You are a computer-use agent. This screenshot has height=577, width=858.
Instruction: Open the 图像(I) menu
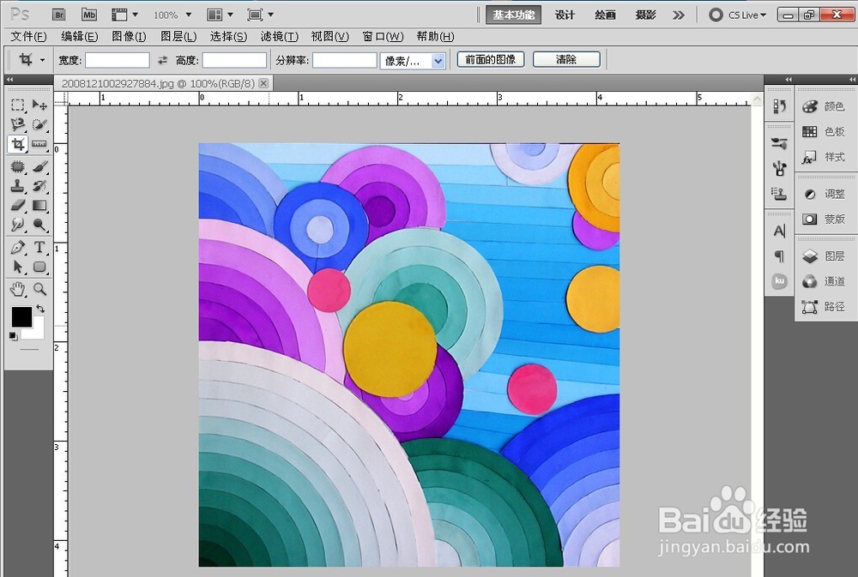[130, 37]
